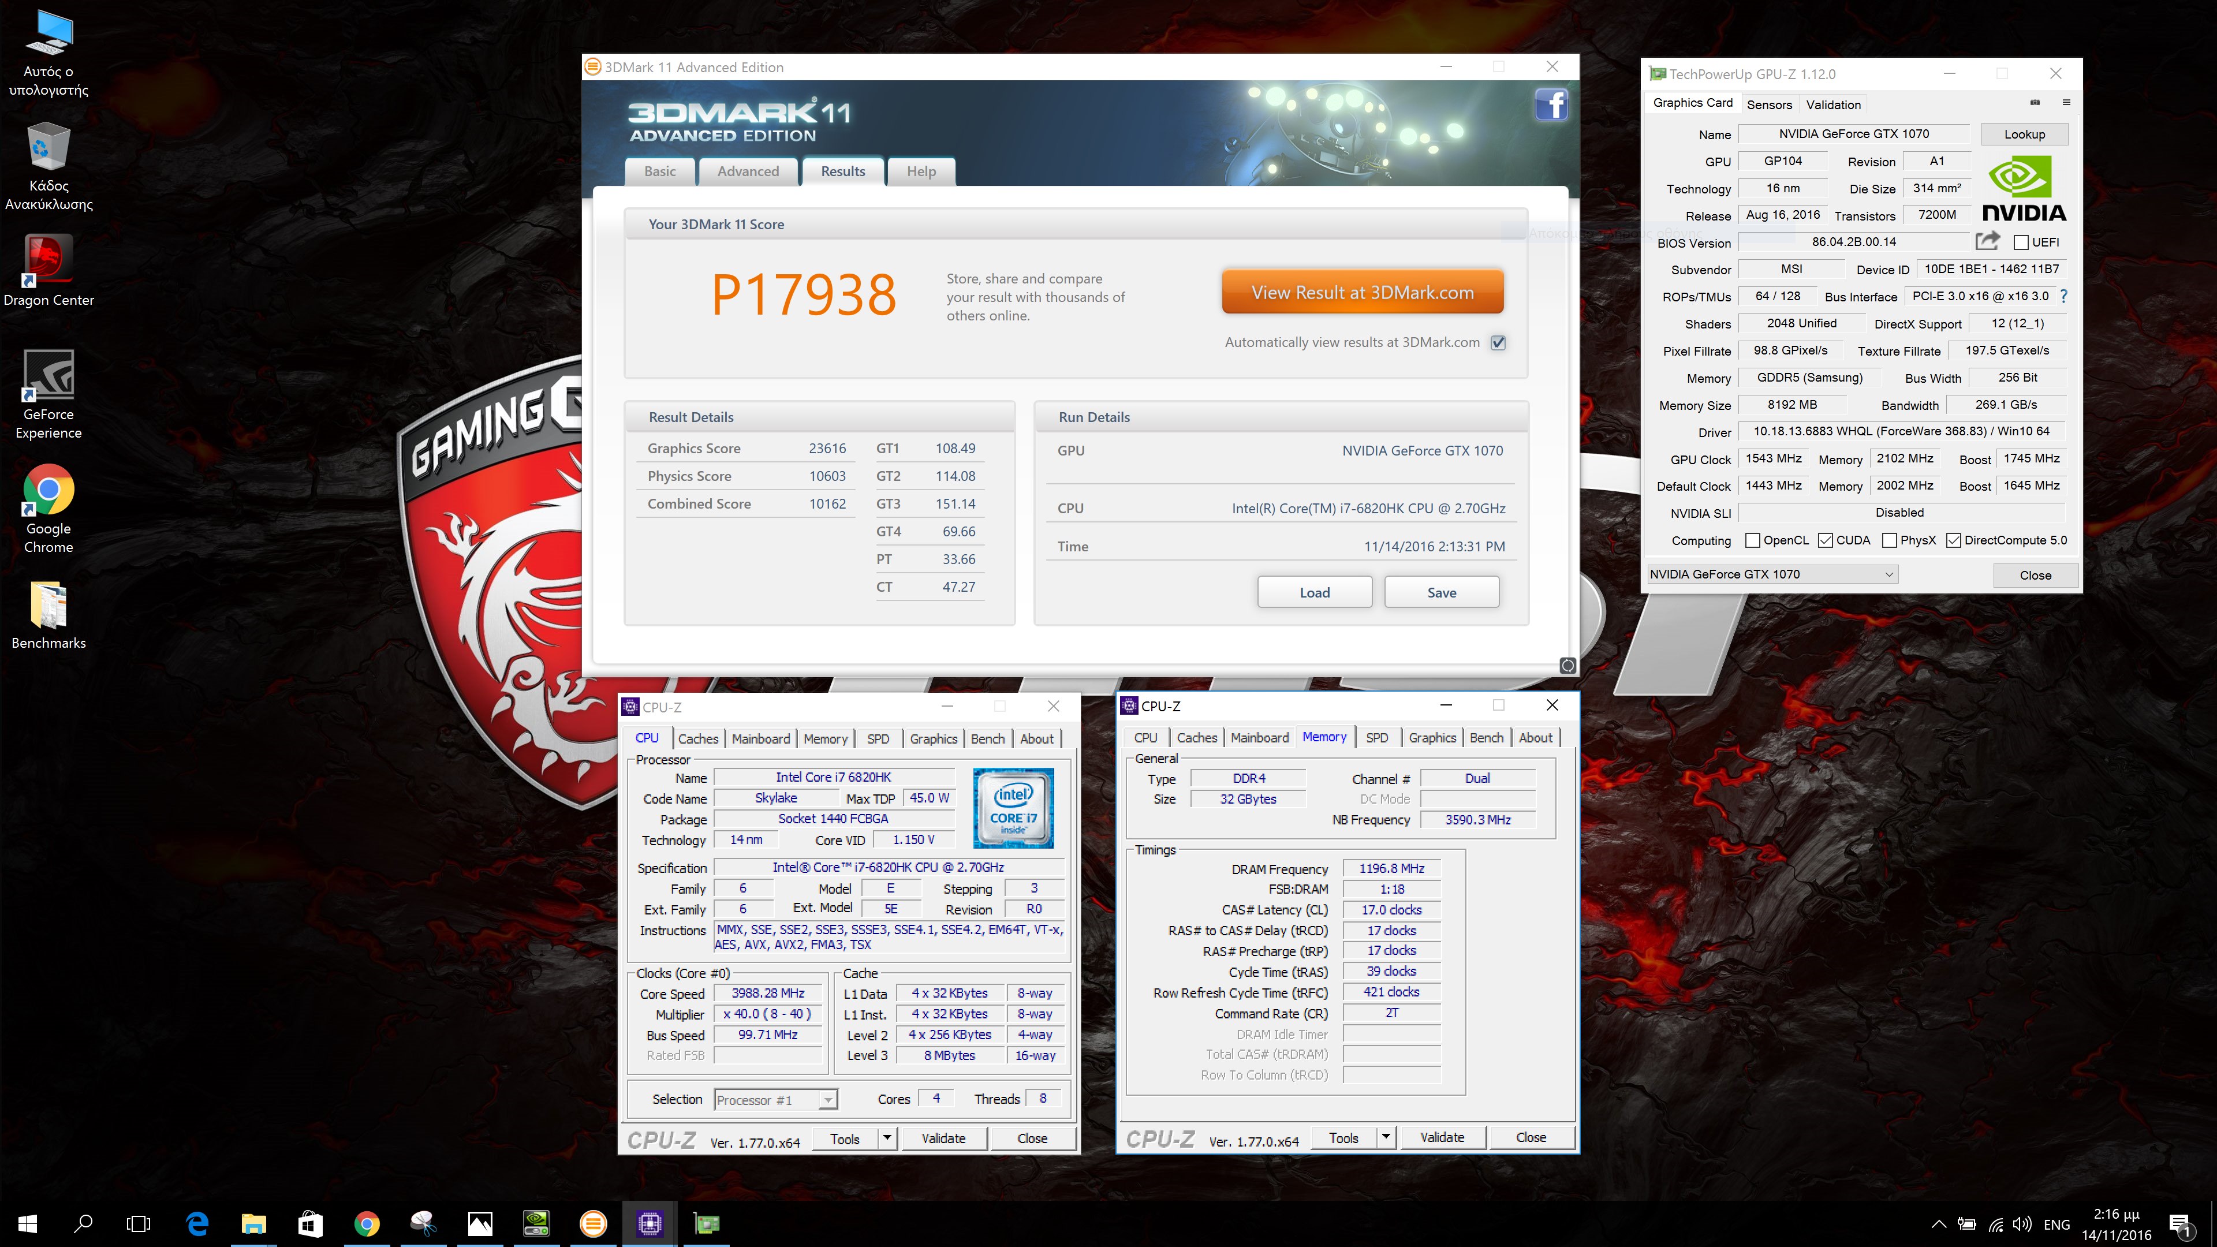Click Validate in right CPU-Z Memory window
This screenshot has width=2217, height=1247.
click(1442, 1137)
